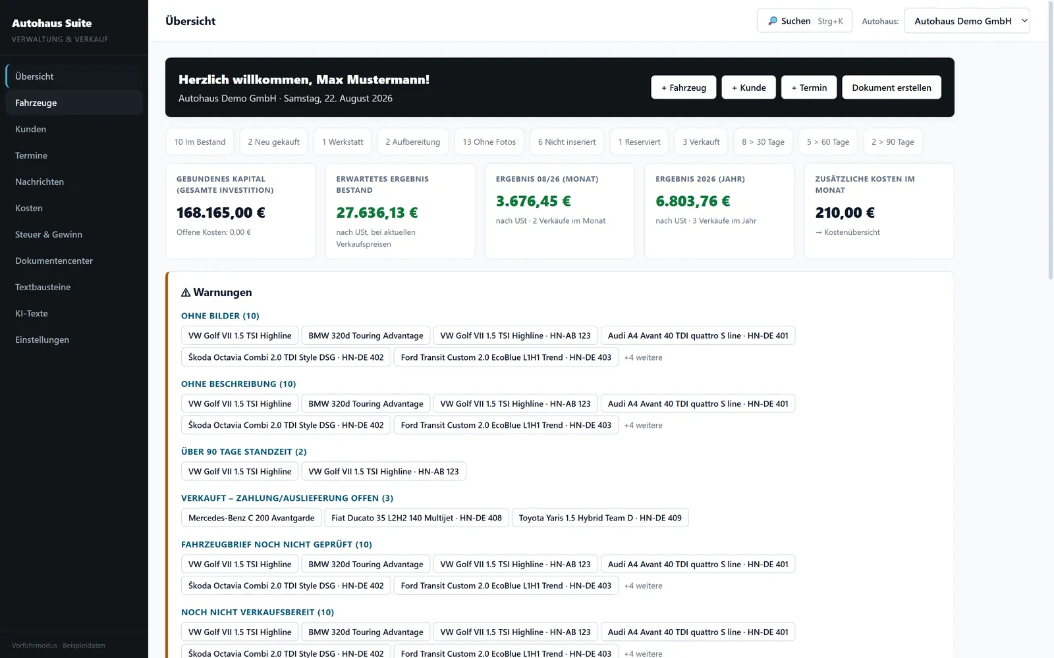1054x658 pixels.
Task: Follow the Kostenübersicht link
Action: pyautogui.click(x=847, y=232)
